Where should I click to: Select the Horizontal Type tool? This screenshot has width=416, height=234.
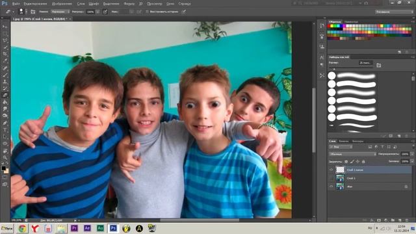pyautogui.click(x=5, y=130)
